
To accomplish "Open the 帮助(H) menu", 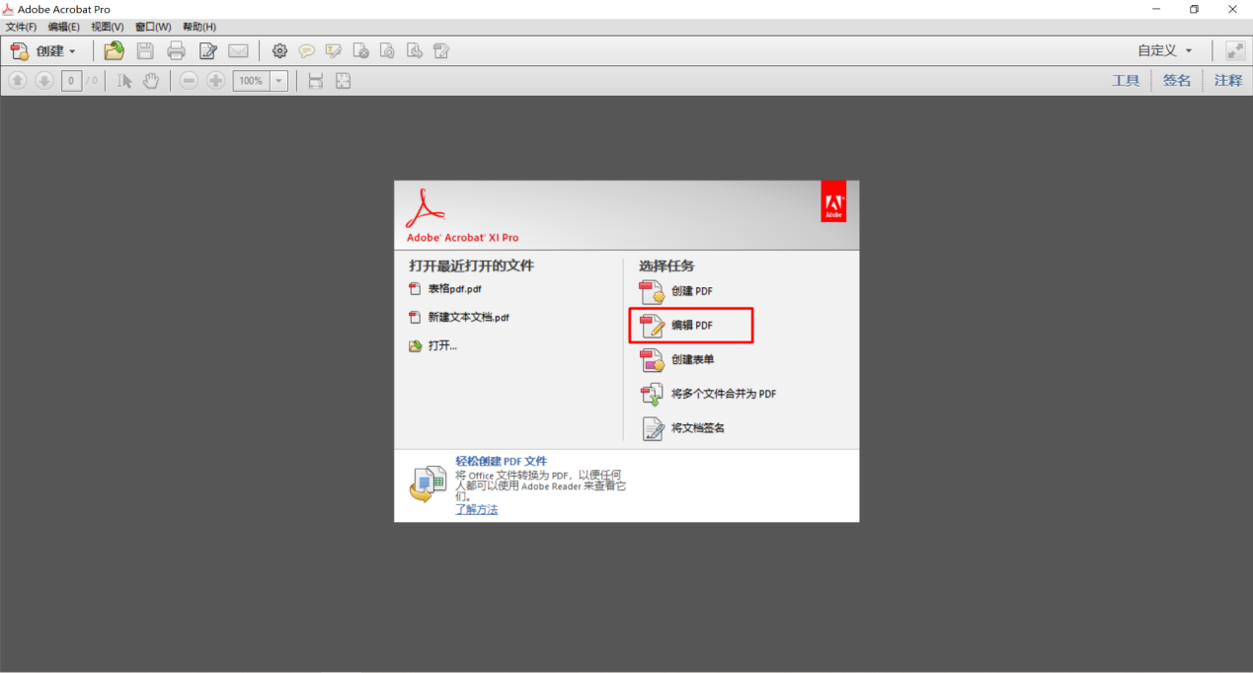I will pyautogui.click(x=199, y=27).
